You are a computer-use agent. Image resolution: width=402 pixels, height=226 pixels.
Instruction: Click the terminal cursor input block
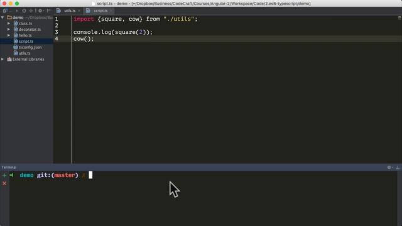pos(90,175)
